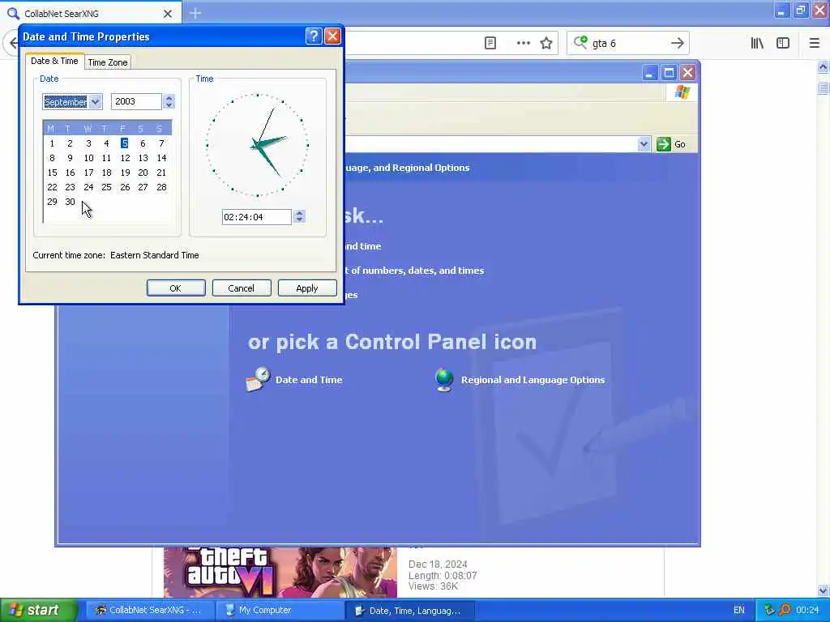The width and height of the screenshot is (830, 622).
Task: Open Regional and Language Options link
Action: point(533,380)
